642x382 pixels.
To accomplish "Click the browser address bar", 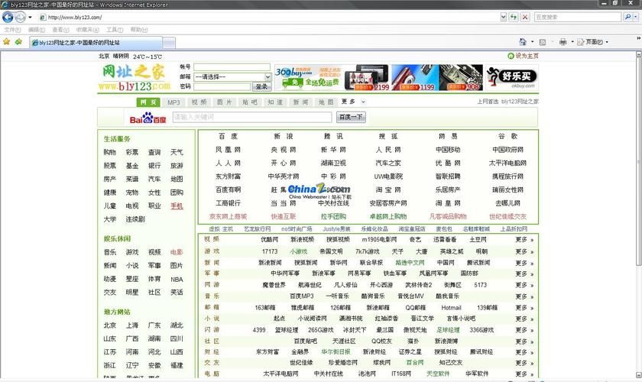I will click(x=268, y=18).
